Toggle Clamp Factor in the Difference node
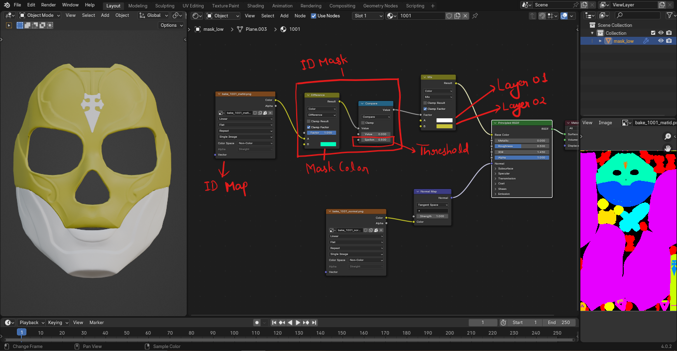This screenshot has height=351, width=677. pyautogui.click(x=309, y=127)
